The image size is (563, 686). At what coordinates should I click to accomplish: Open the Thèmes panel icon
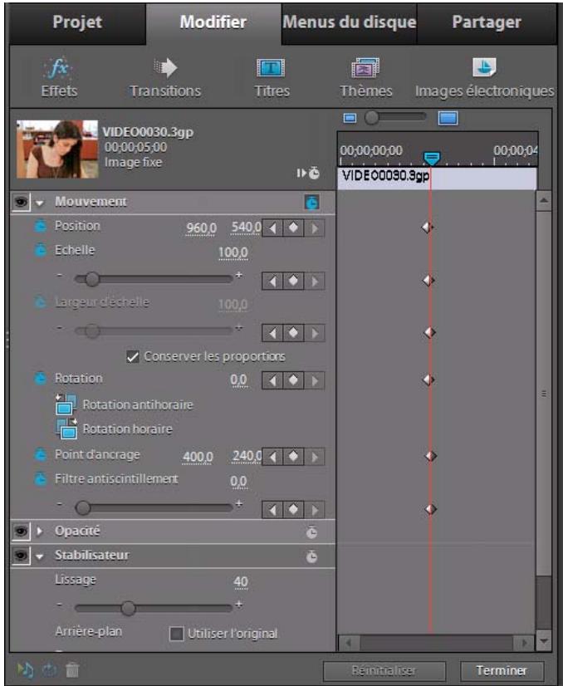click(365, 68)
